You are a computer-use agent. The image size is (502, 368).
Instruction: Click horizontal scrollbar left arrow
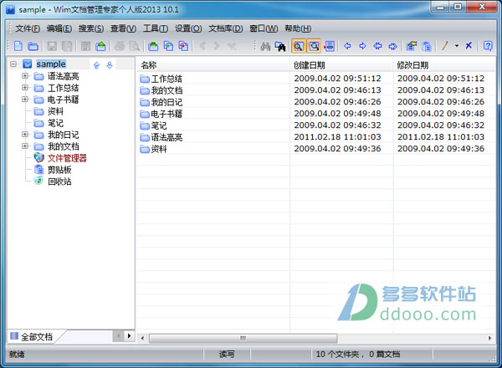pos(142,338)
